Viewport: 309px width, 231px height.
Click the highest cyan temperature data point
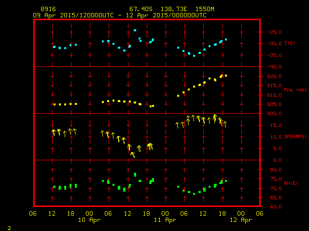(135, 31)
